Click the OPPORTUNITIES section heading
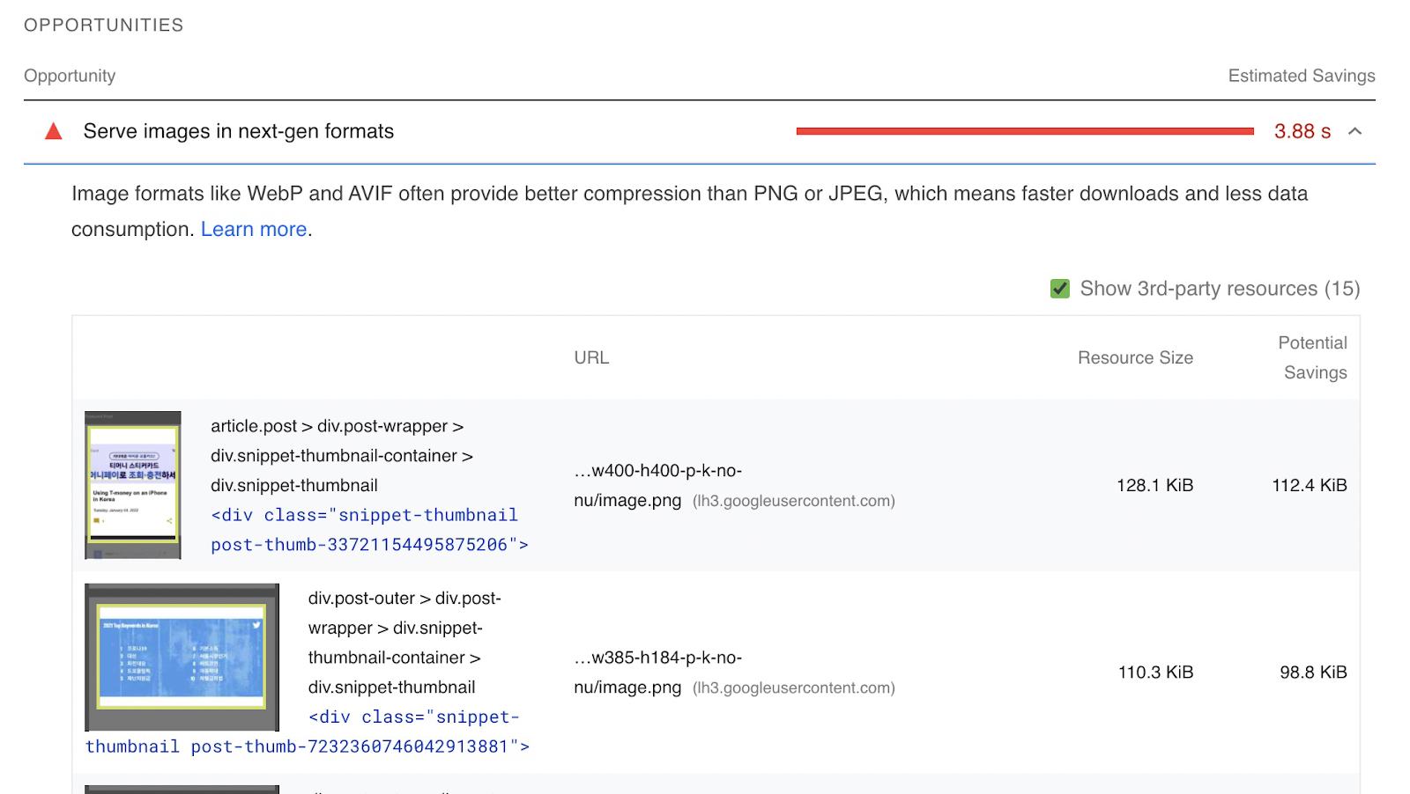 (x=104, y=26)
